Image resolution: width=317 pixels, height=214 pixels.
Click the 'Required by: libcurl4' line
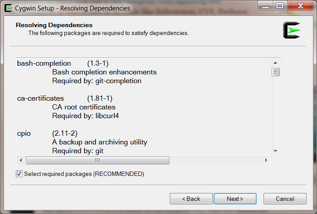(x=85, y=116)
